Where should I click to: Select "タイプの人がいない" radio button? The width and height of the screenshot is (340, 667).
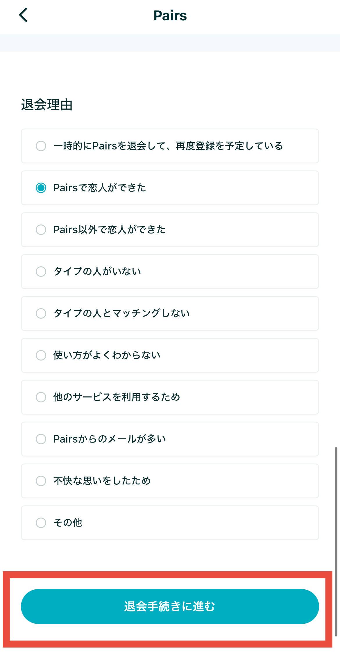(x=41, y=272)
